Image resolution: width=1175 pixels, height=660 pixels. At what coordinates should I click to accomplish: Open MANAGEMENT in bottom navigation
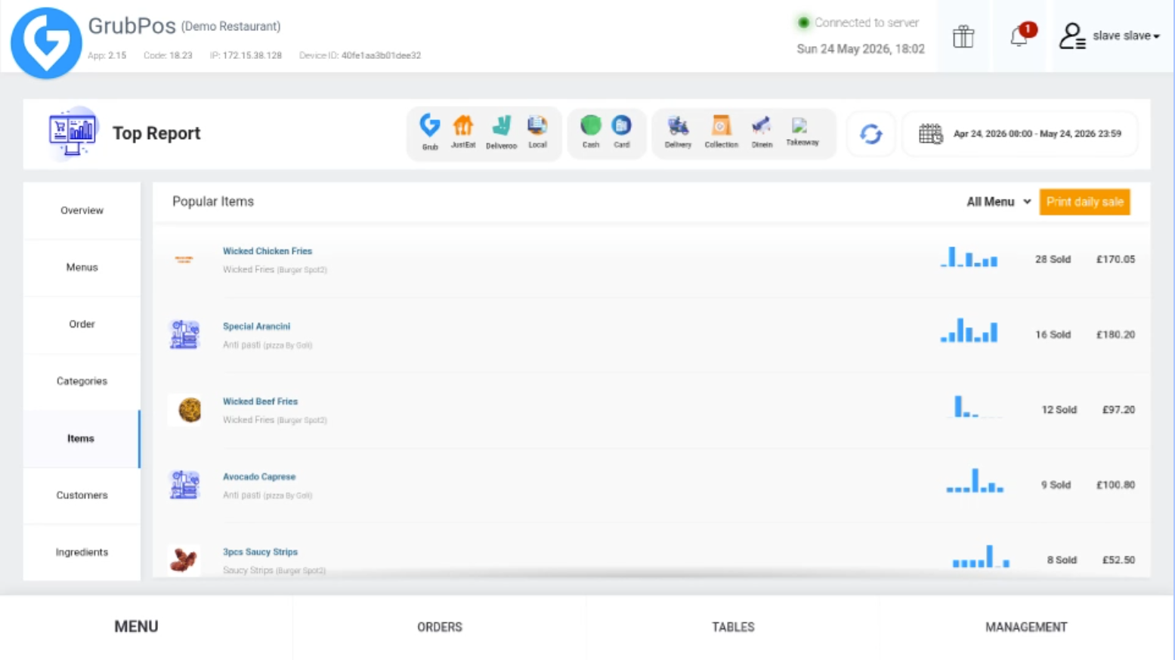(1026, 627)
